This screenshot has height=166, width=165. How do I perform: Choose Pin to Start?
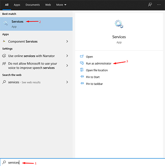93,77
